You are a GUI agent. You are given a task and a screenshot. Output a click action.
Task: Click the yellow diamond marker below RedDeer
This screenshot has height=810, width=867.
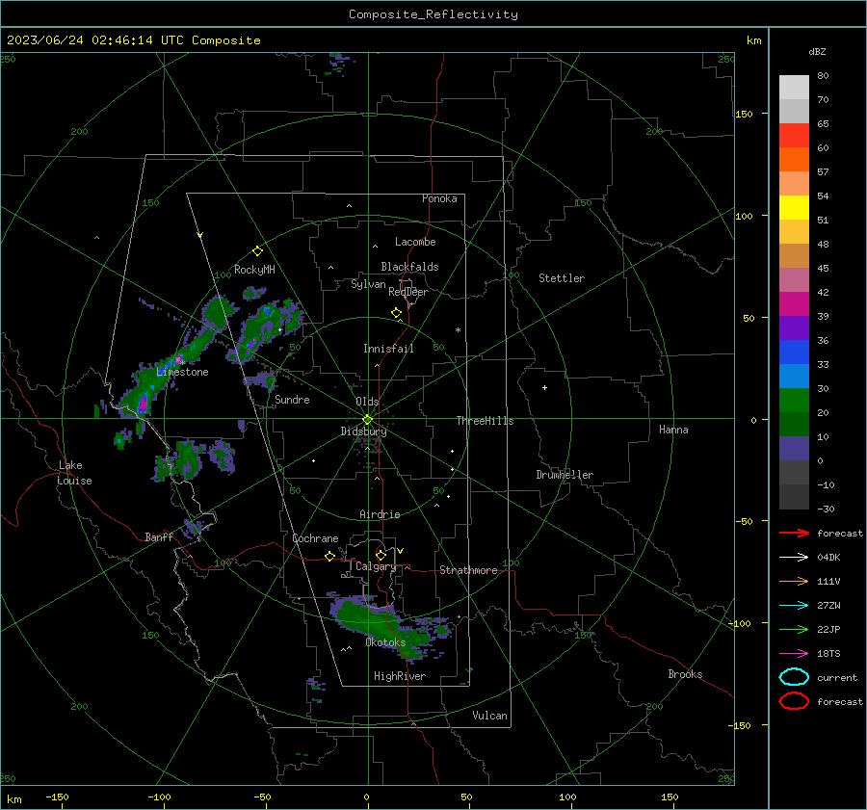(396, 313)
